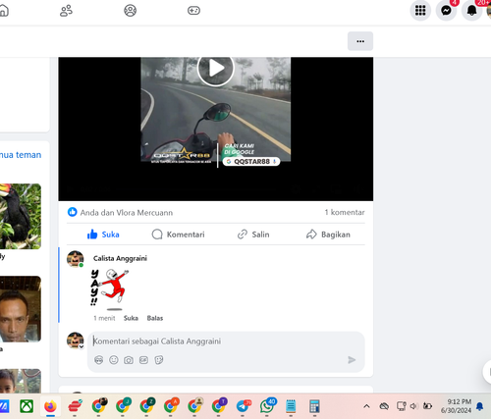This screenshot has width=491, height=419.
Task: Open the Xbox app in the taskbar
Action: tap(27, 406)
